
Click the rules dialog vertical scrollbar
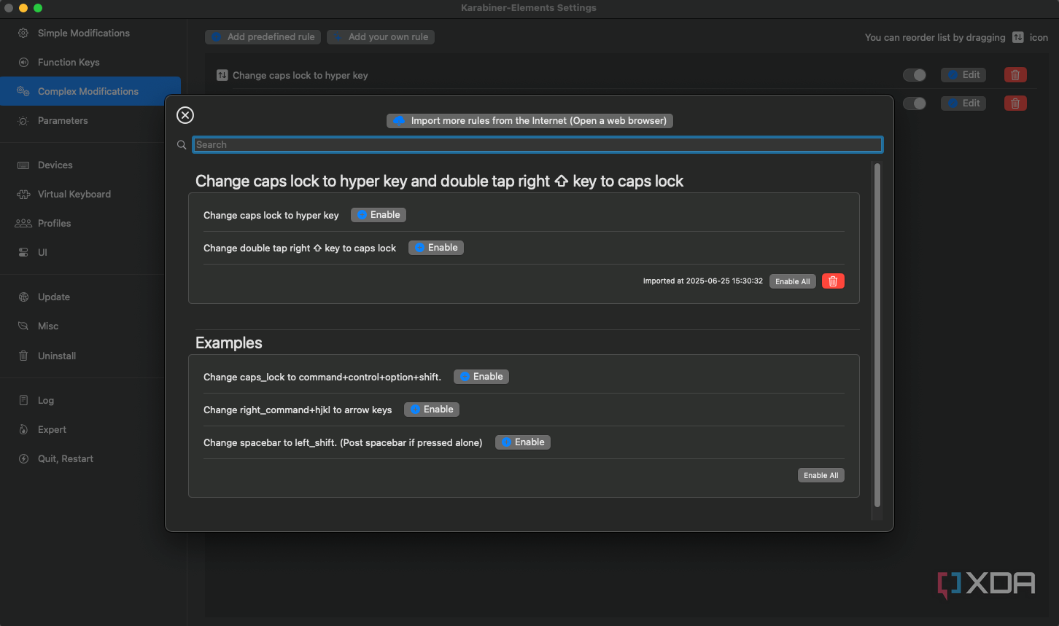tap(877, 335)
